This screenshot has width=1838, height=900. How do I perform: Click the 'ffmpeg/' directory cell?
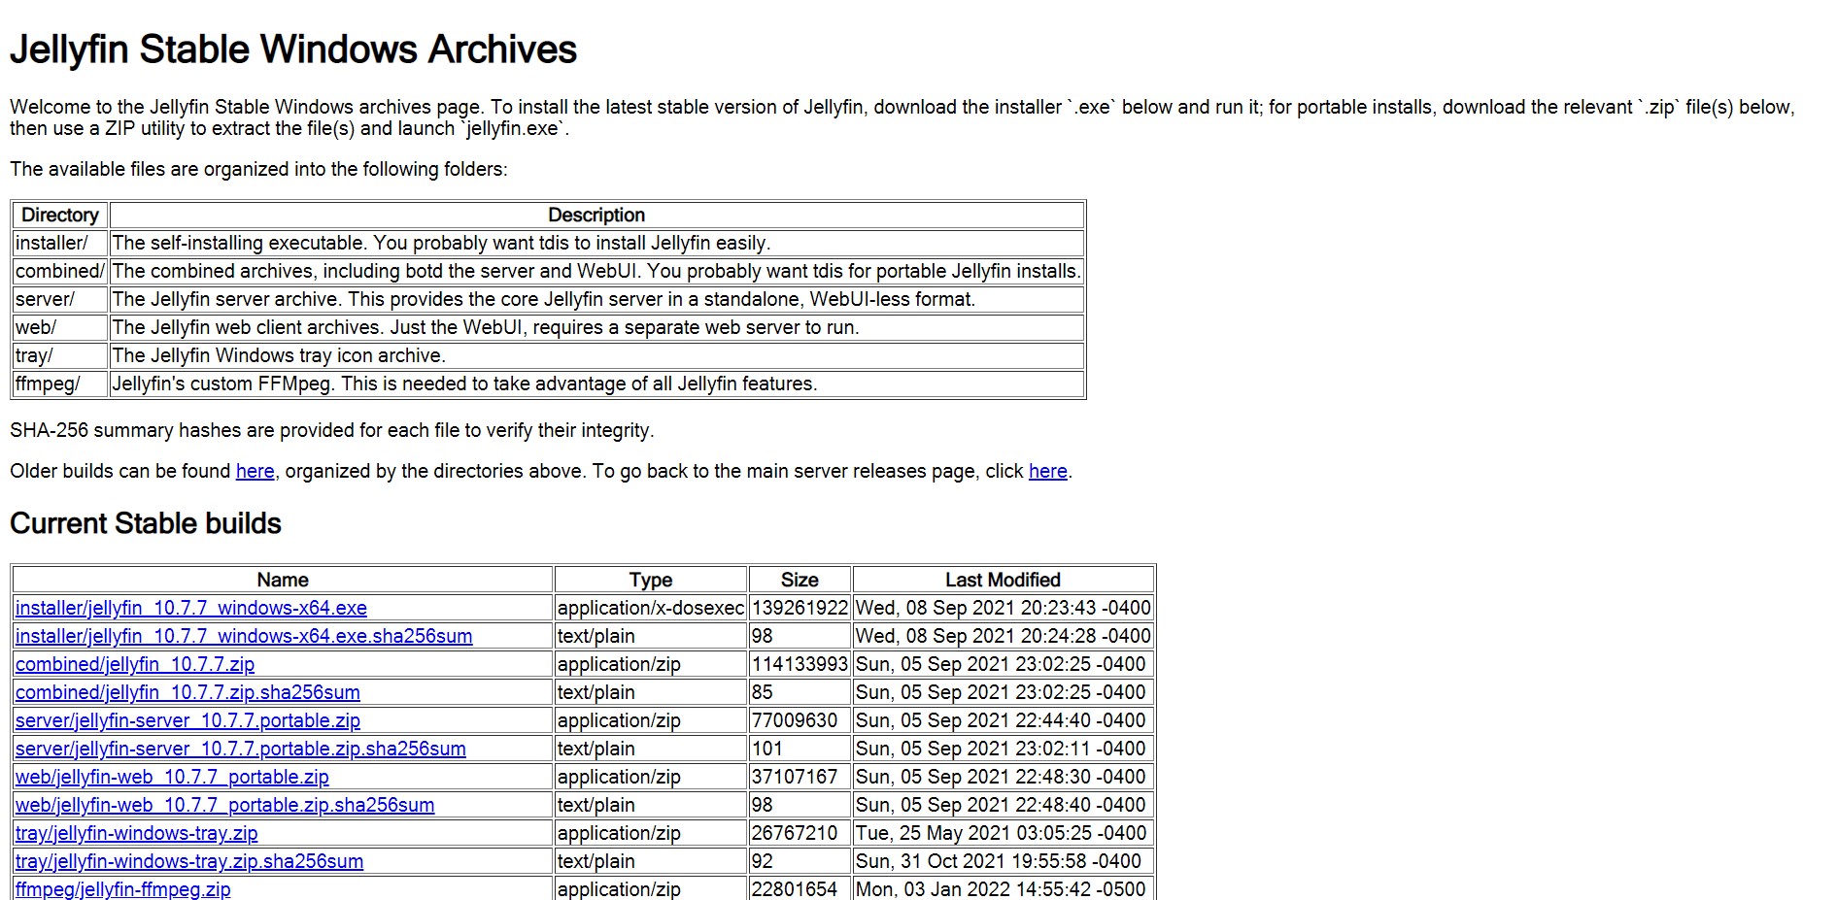[59, 383]
